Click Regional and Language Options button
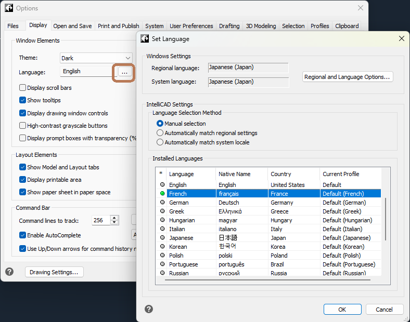 (348, 77)
